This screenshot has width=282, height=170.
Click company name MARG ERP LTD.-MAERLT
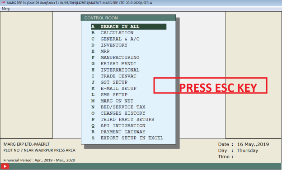[26, 144]
